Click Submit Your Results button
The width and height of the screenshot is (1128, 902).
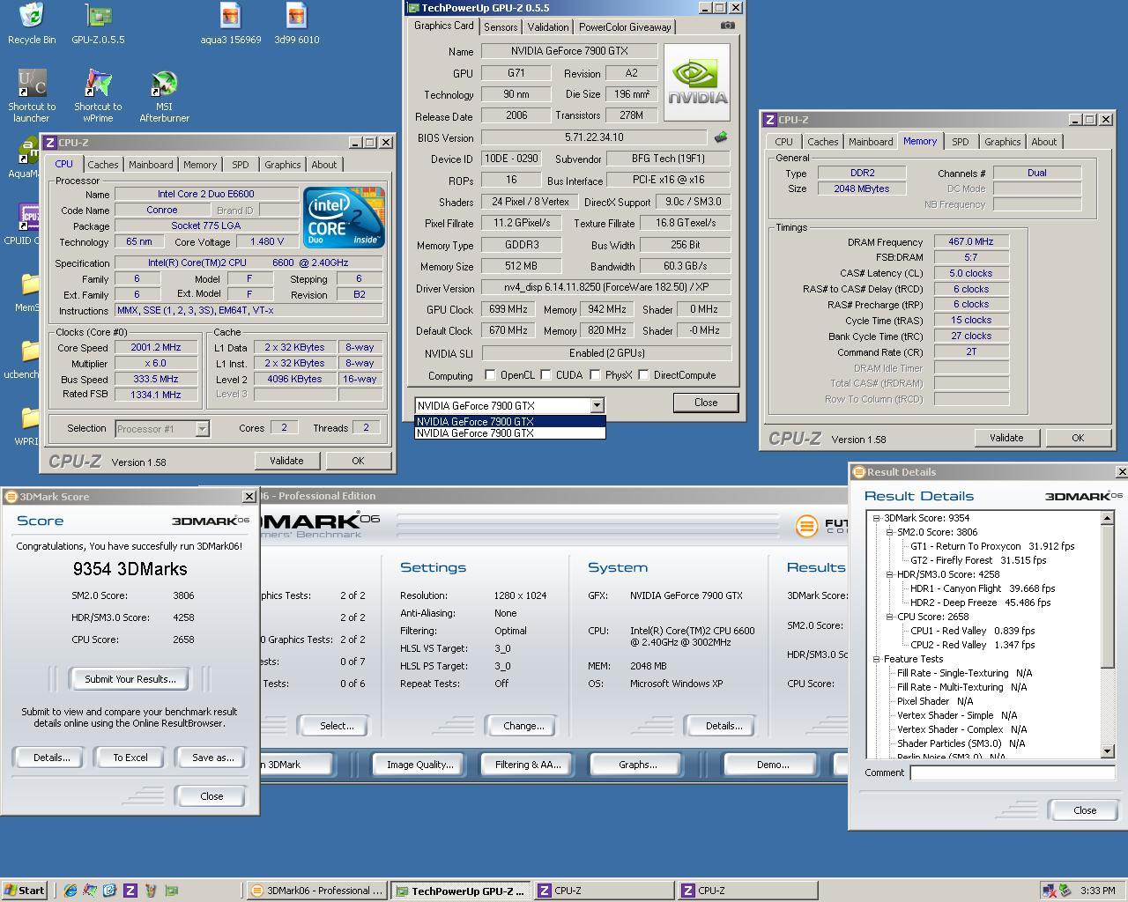130,679
